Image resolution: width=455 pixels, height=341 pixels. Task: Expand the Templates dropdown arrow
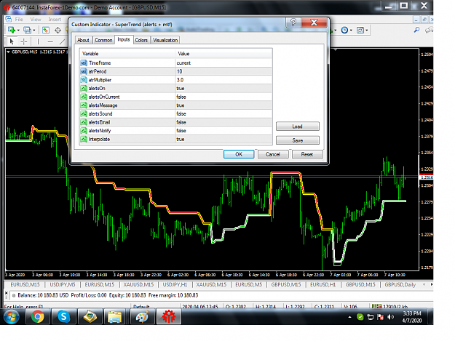click(x=367, y=30)
